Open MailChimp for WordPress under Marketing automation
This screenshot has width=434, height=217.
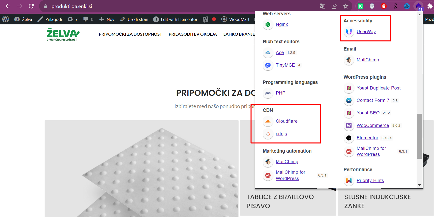290,175
